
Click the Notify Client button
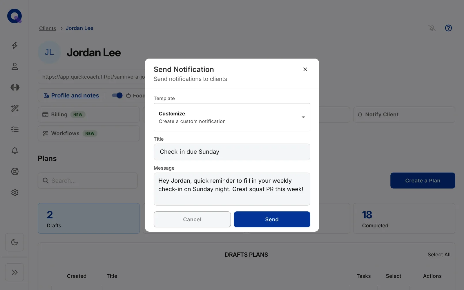point(404,115)
